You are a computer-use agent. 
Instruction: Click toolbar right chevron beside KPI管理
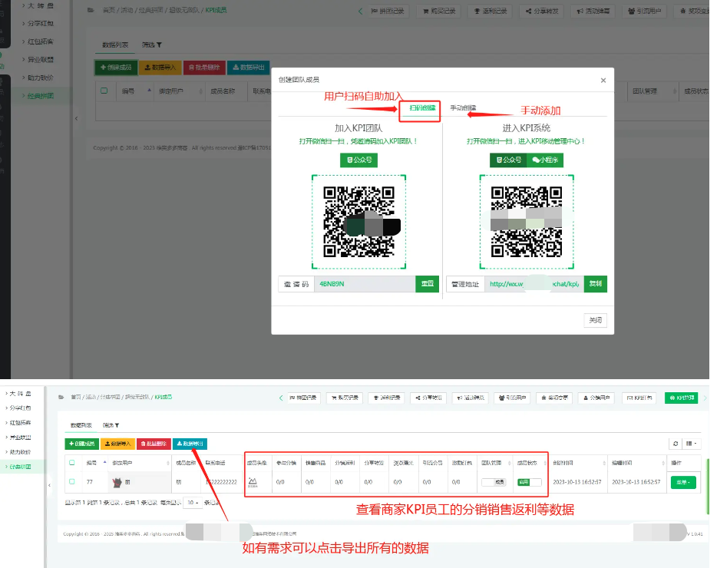point(705,398)
